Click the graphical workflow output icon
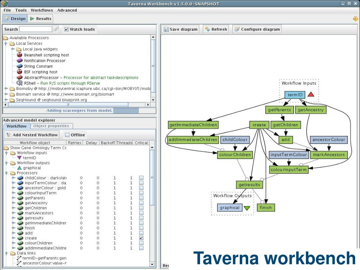The height and width of the screenshot is (270, 360). (20, 168)
